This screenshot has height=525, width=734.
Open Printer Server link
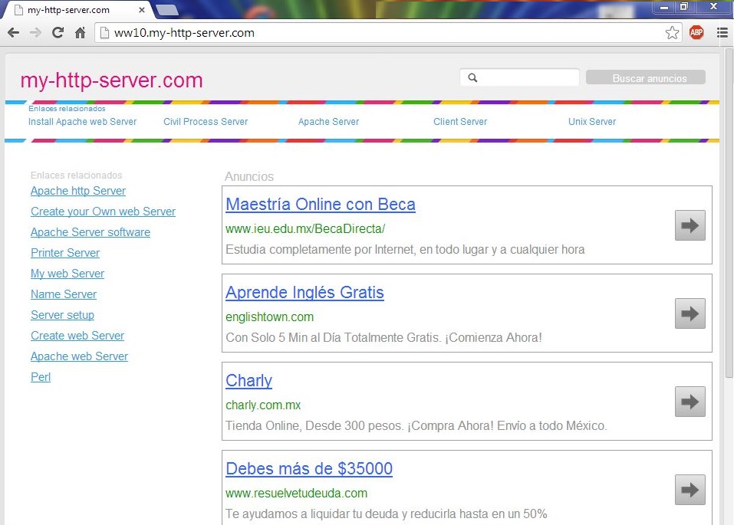pos(65,253)
